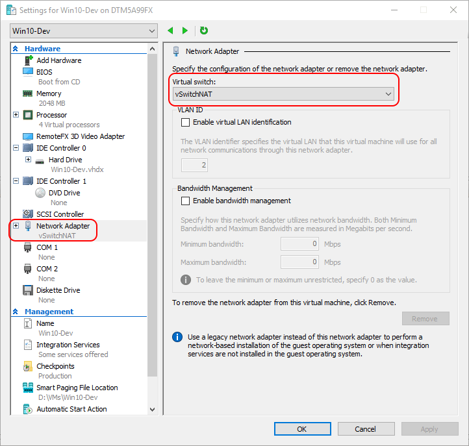Click the Hyper-V settings window title icon

pos(11,10)
